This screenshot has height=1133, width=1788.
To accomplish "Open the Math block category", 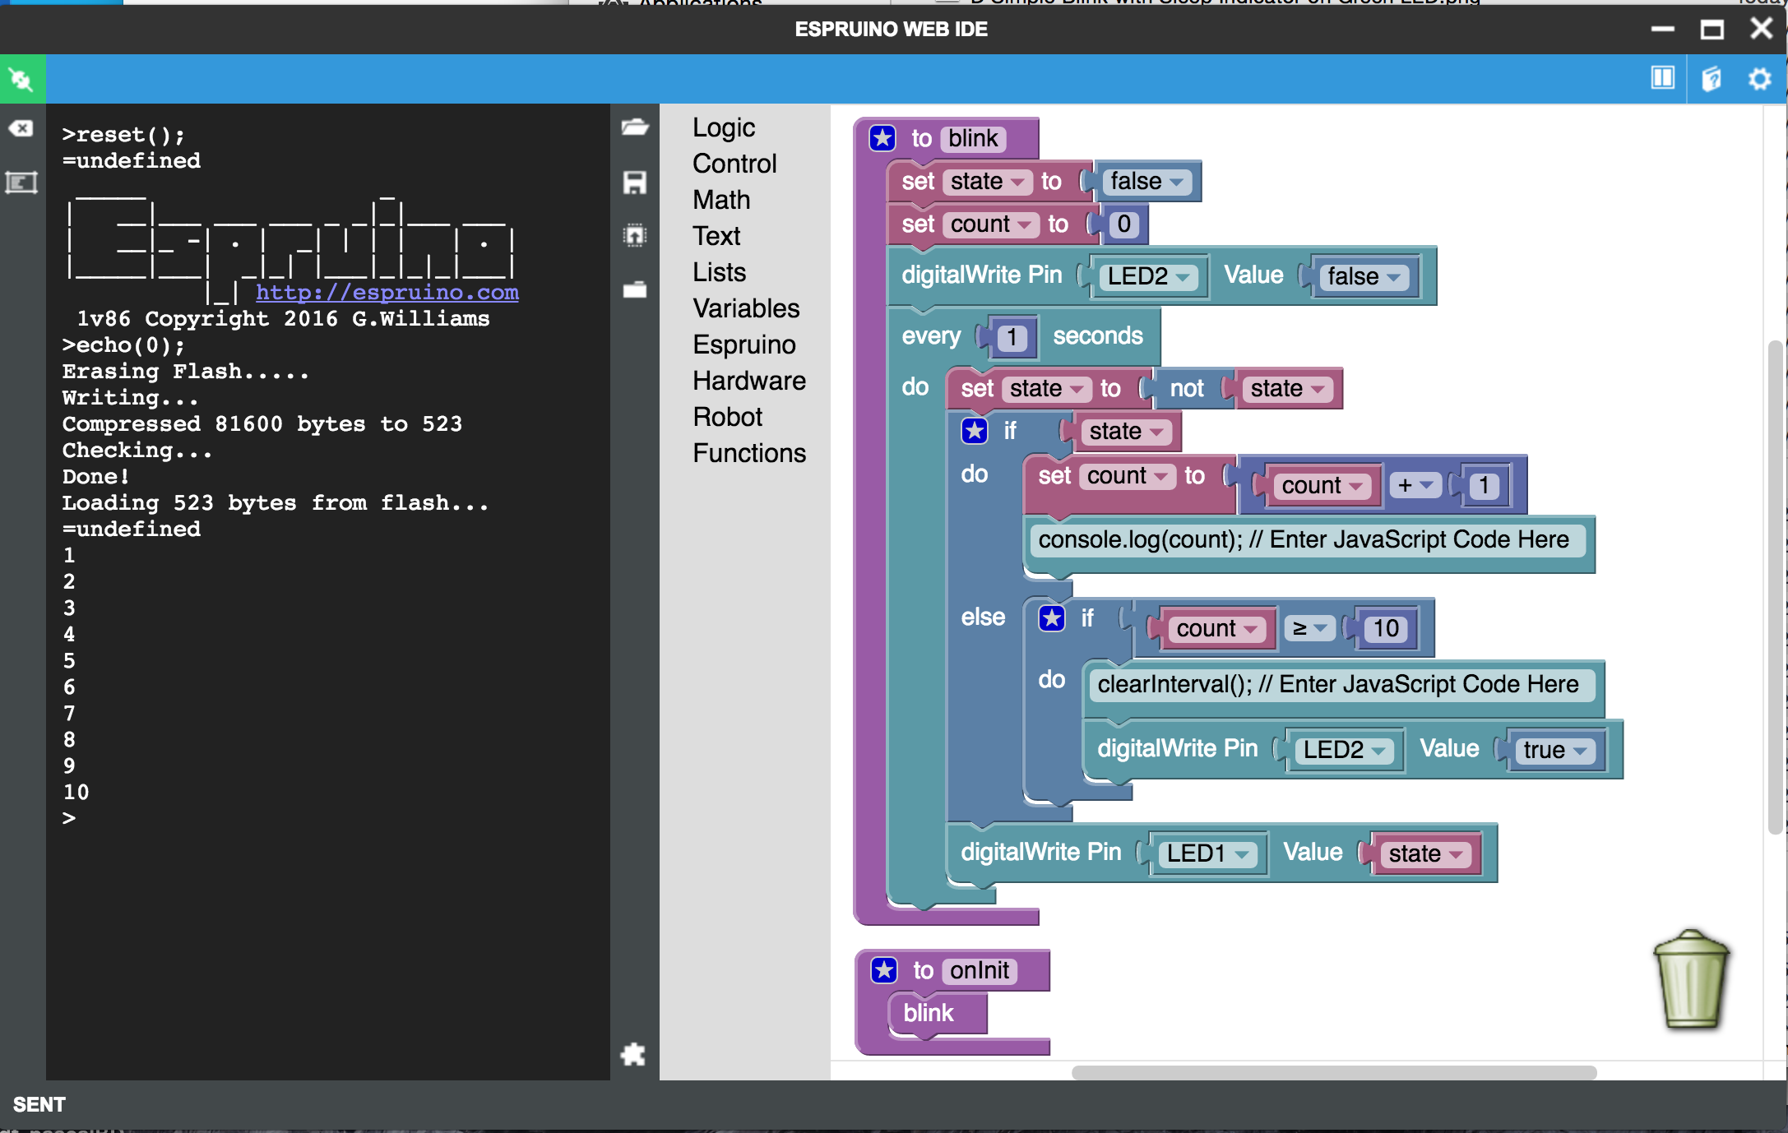I will pos(721,200).
